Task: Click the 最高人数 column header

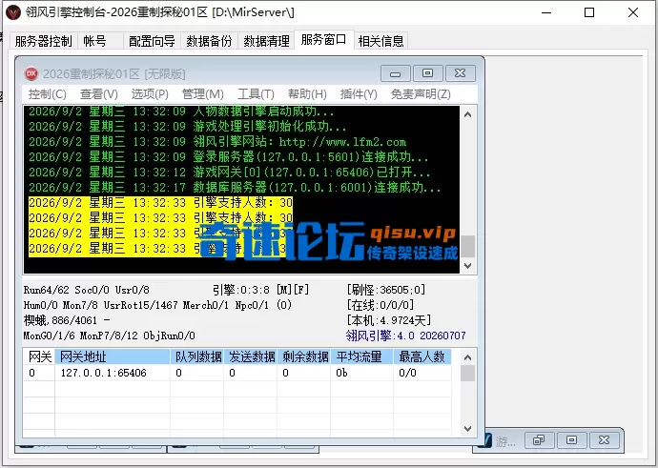Action: [x=422, y=356]
